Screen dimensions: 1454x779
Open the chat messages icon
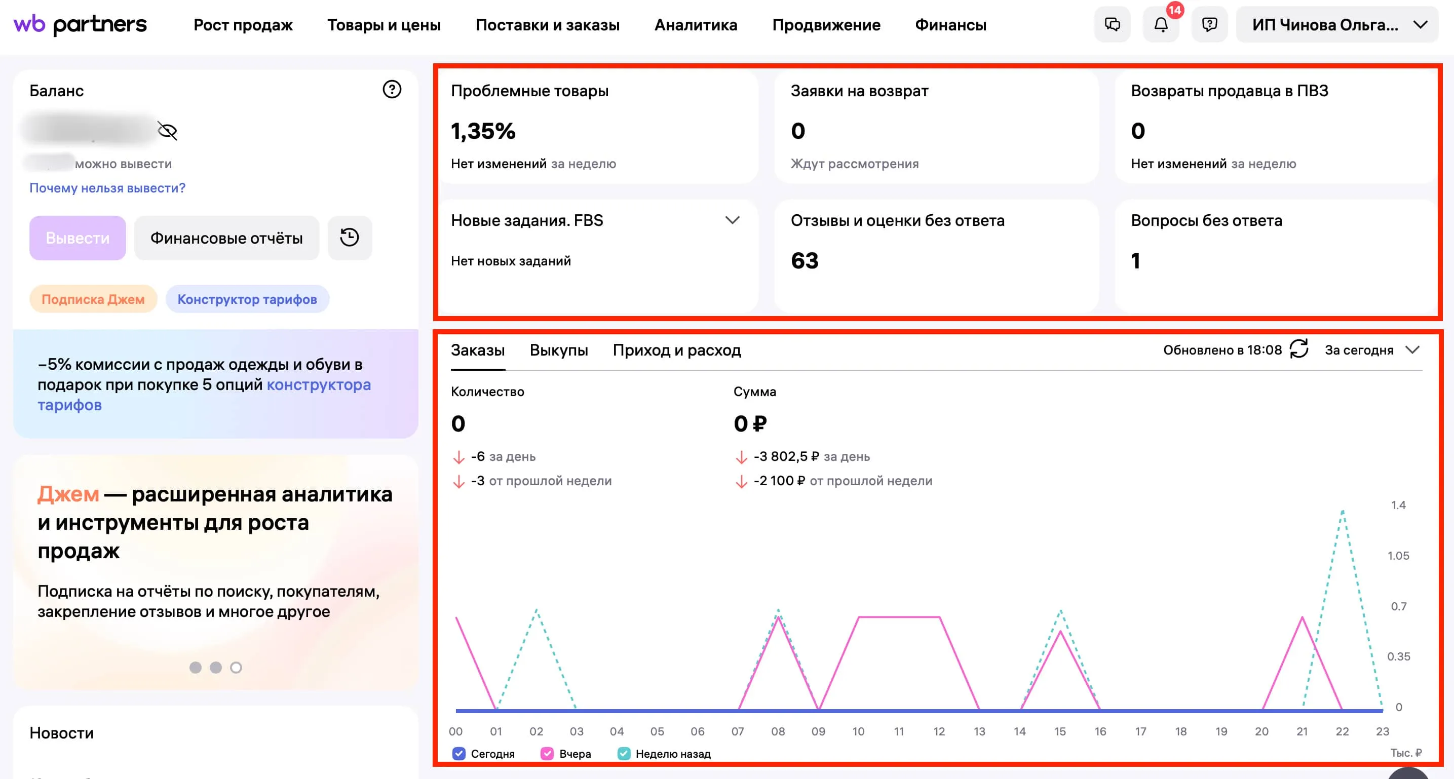click(1112, 25)
